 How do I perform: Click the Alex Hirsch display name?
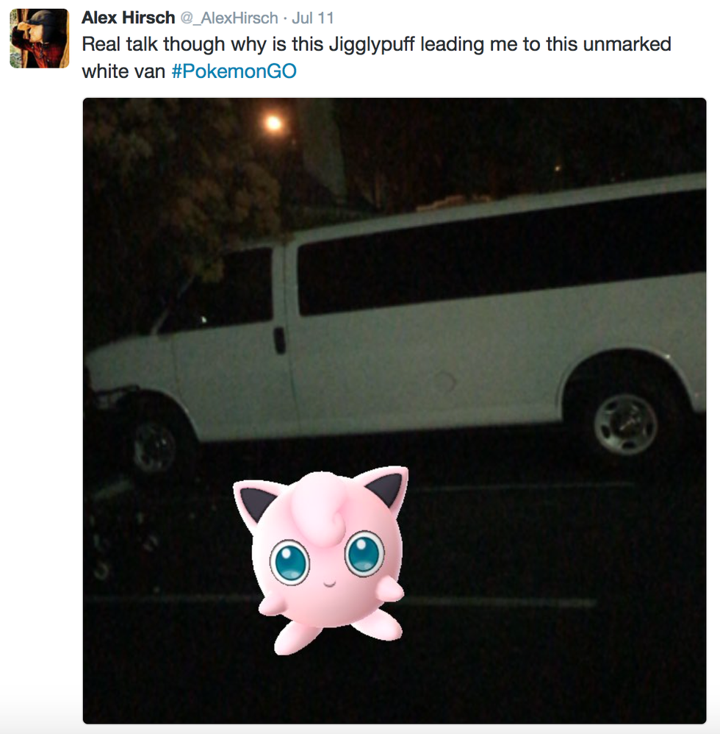click(x=128, y=18)
